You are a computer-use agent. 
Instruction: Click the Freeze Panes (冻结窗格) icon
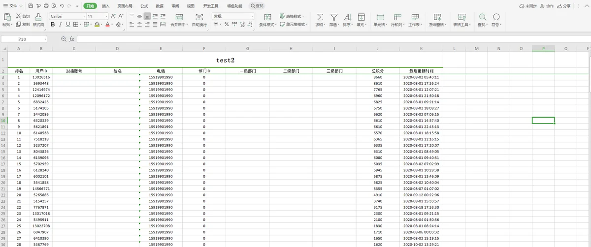coord(436,17)
